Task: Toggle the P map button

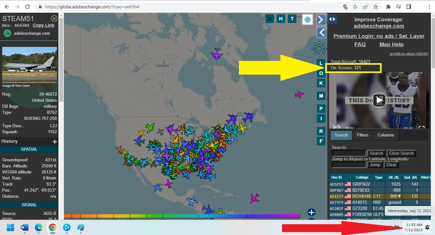Action: point(321,108)
